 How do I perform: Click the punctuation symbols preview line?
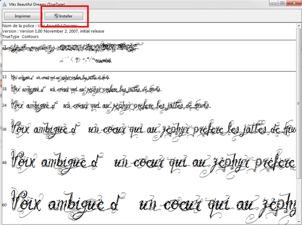pyautogui.click(x=86, y=60)
